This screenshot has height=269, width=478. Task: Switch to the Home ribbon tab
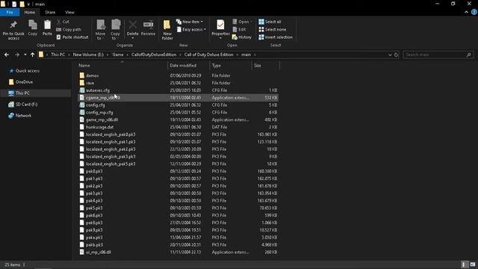(x=30, y=12)
